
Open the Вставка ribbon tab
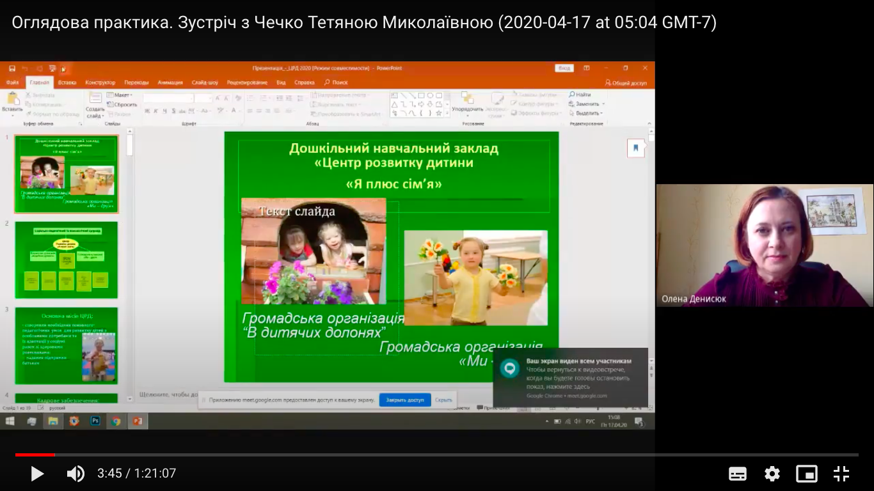[67, 82]
